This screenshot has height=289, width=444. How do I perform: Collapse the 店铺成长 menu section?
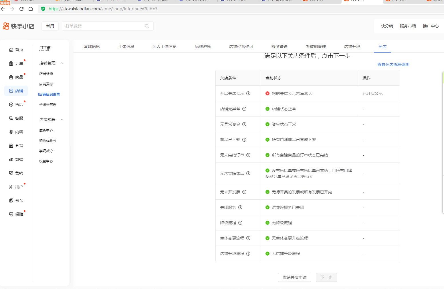(62, 120)
